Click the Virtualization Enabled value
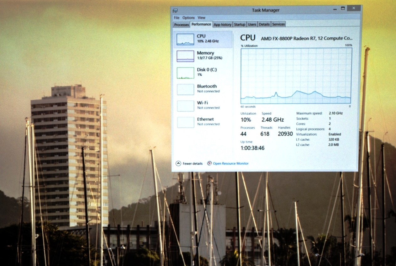 [x=335, y=134]
